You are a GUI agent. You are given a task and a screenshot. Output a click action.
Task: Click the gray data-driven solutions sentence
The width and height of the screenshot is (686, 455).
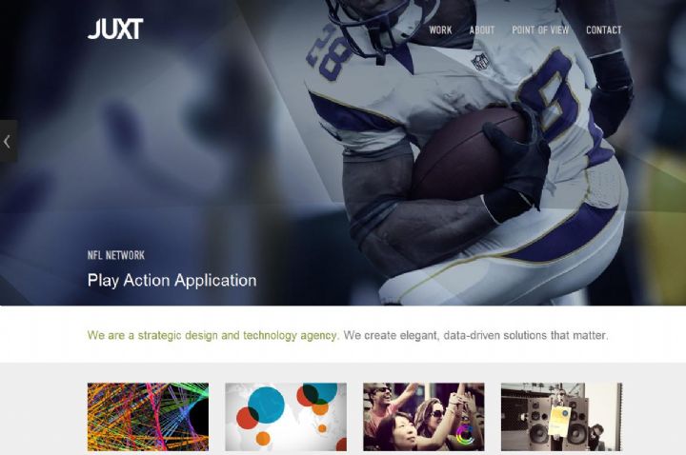pos(475,336)
